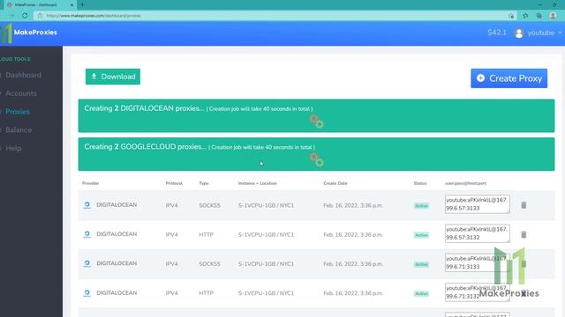Click the Protocol column header
The height and width of the screenshot is (317, 565).
point(174,183)
